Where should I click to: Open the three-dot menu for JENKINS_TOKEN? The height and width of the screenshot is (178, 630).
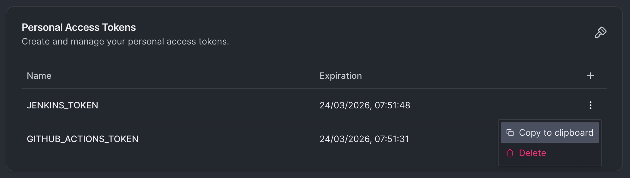[x=590, y=105]
